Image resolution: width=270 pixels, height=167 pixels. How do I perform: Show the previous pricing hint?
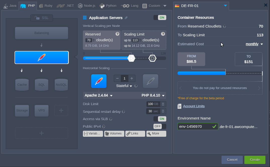pyautogui.click(x=181, y=88)
